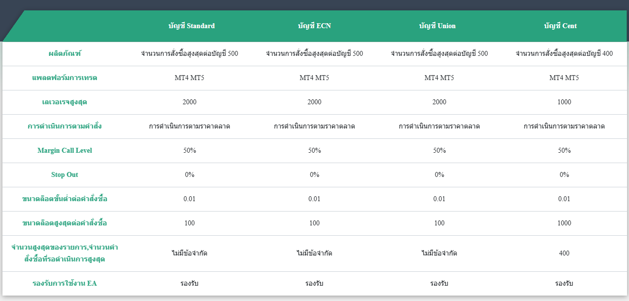
Task: Click the ผลิตภัณฑ์ row label
Action: [x=64, y=53]
